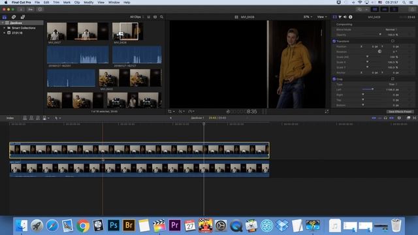Open the Edit menu
Viewport: 418px width, 235px height.
pos(46,3)
